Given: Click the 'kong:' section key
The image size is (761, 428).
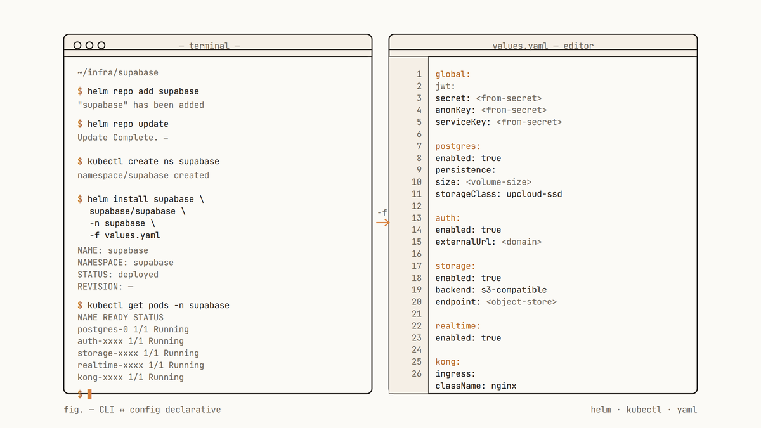Looking at the screenshot, I should [x=448, y=361].
